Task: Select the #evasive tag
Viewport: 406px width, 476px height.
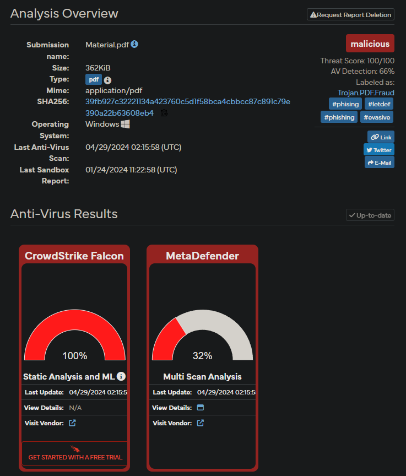Action: [x=377, y=117]
